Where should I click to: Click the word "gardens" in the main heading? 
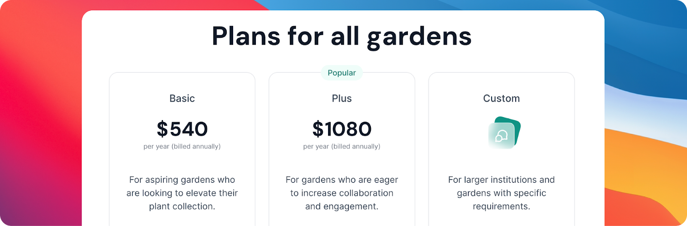[419, 37]
